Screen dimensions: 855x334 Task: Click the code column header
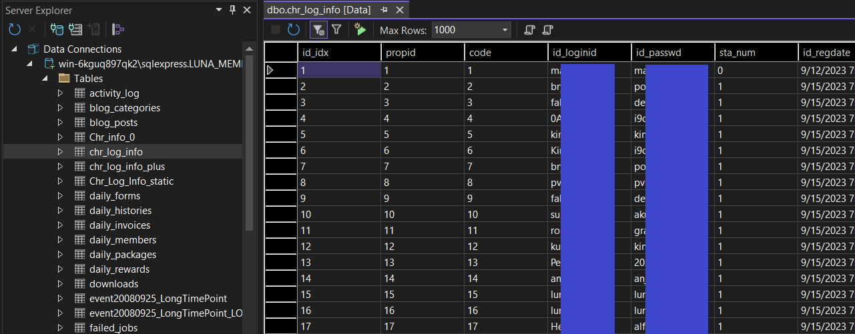point(507,53)
